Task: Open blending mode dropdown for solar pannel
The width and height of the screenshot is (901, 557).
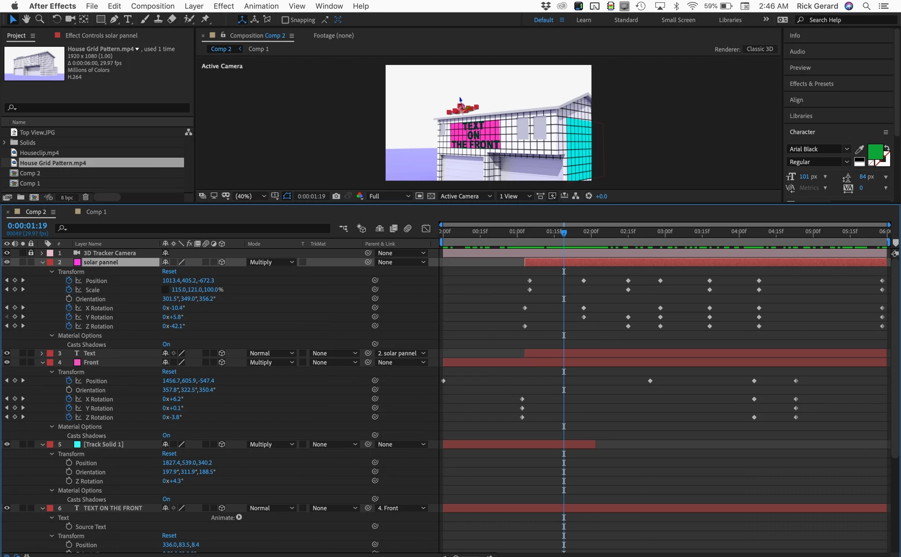Action: coord(271,262)
